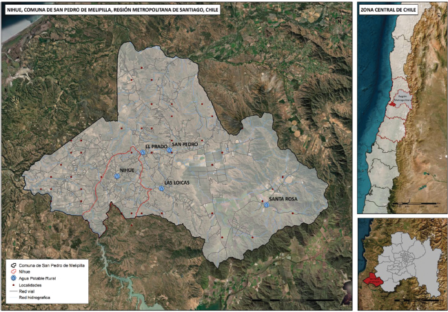
Task: Click the Agua Potable Rural legend icon
Action: click(x=13, y=278)
